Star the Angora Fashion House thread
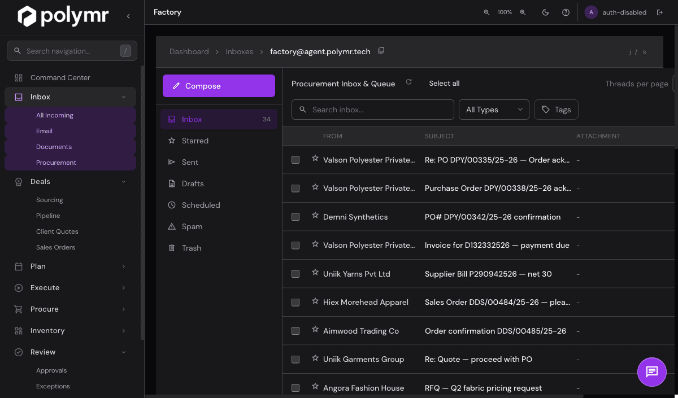 coord(315,387)
